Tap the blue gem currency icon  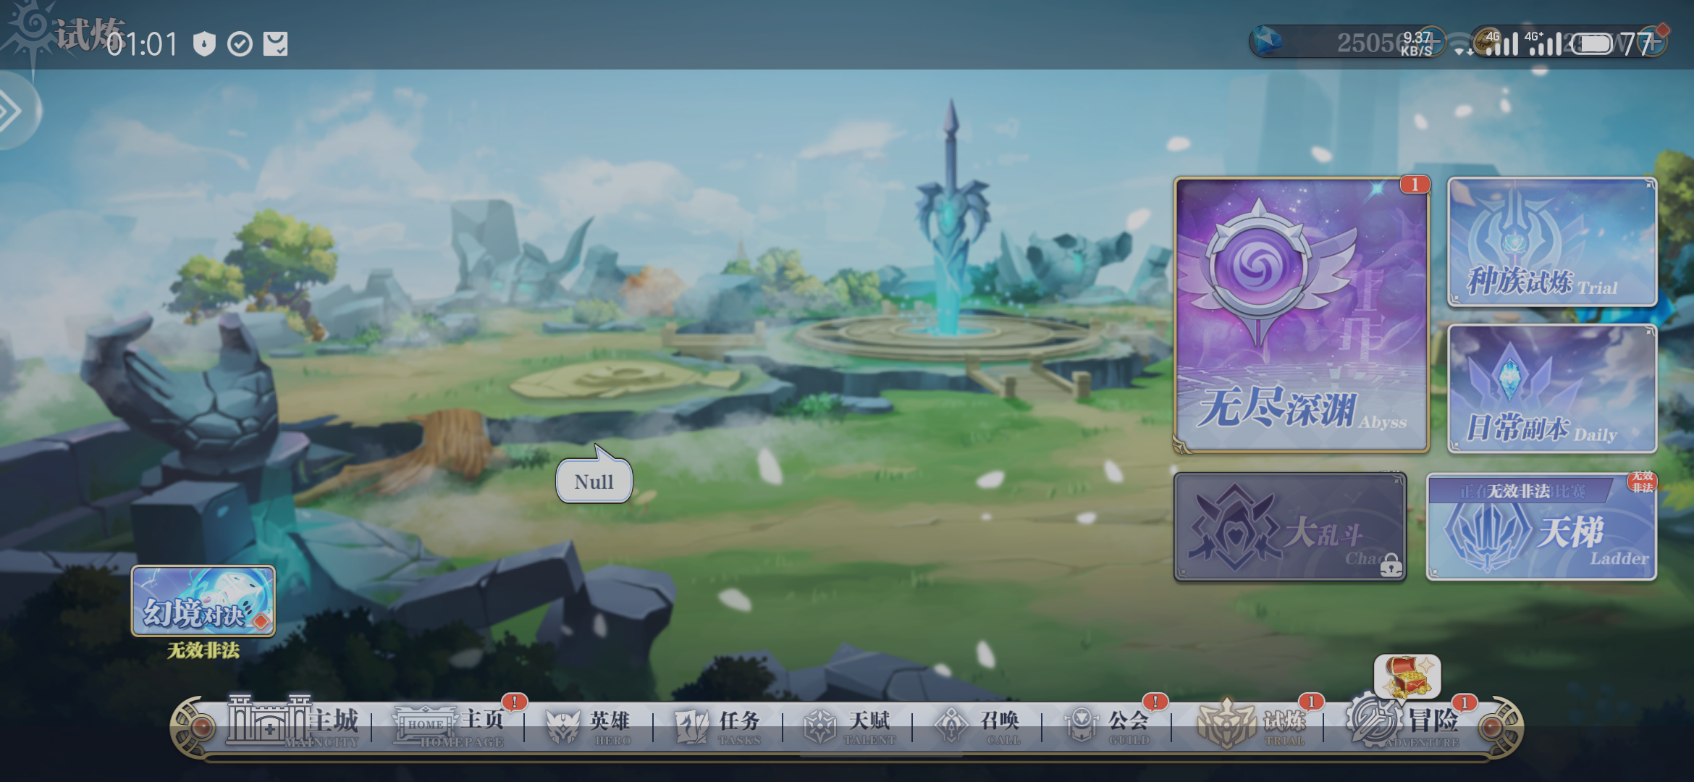click(x=1268, y=41)
